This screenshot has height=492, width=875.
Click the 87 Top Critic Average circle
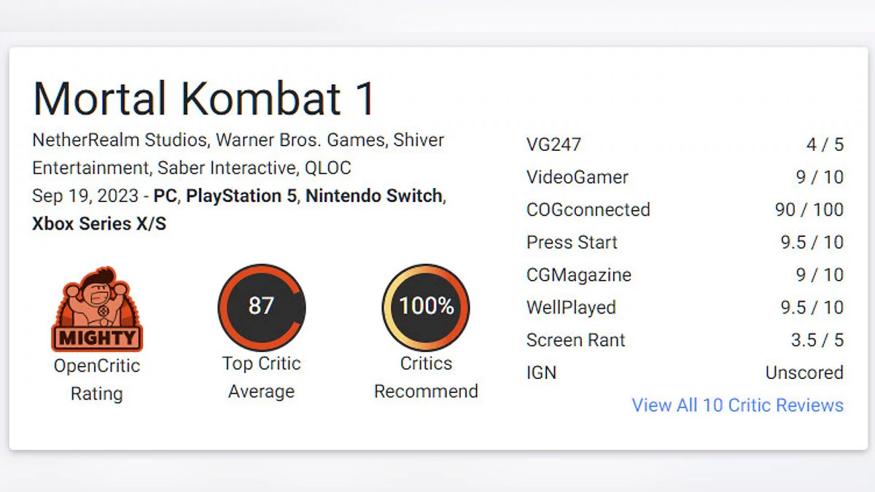click(261, 307)
